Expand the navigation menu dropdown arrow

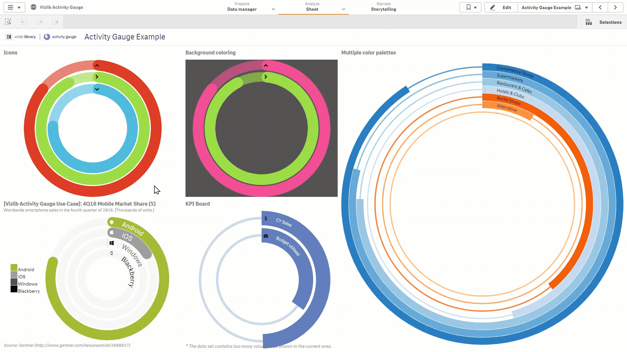[19, 7]
